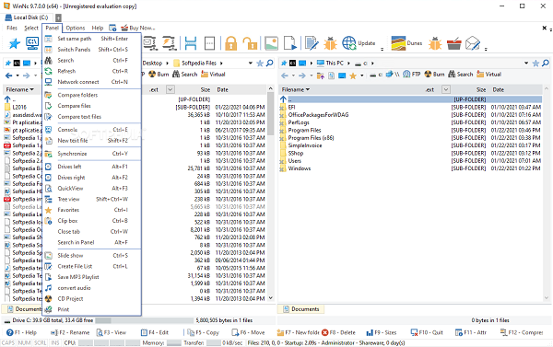
Task: Toggle the SCRL indicator in status bar
Action: [41, 342]
